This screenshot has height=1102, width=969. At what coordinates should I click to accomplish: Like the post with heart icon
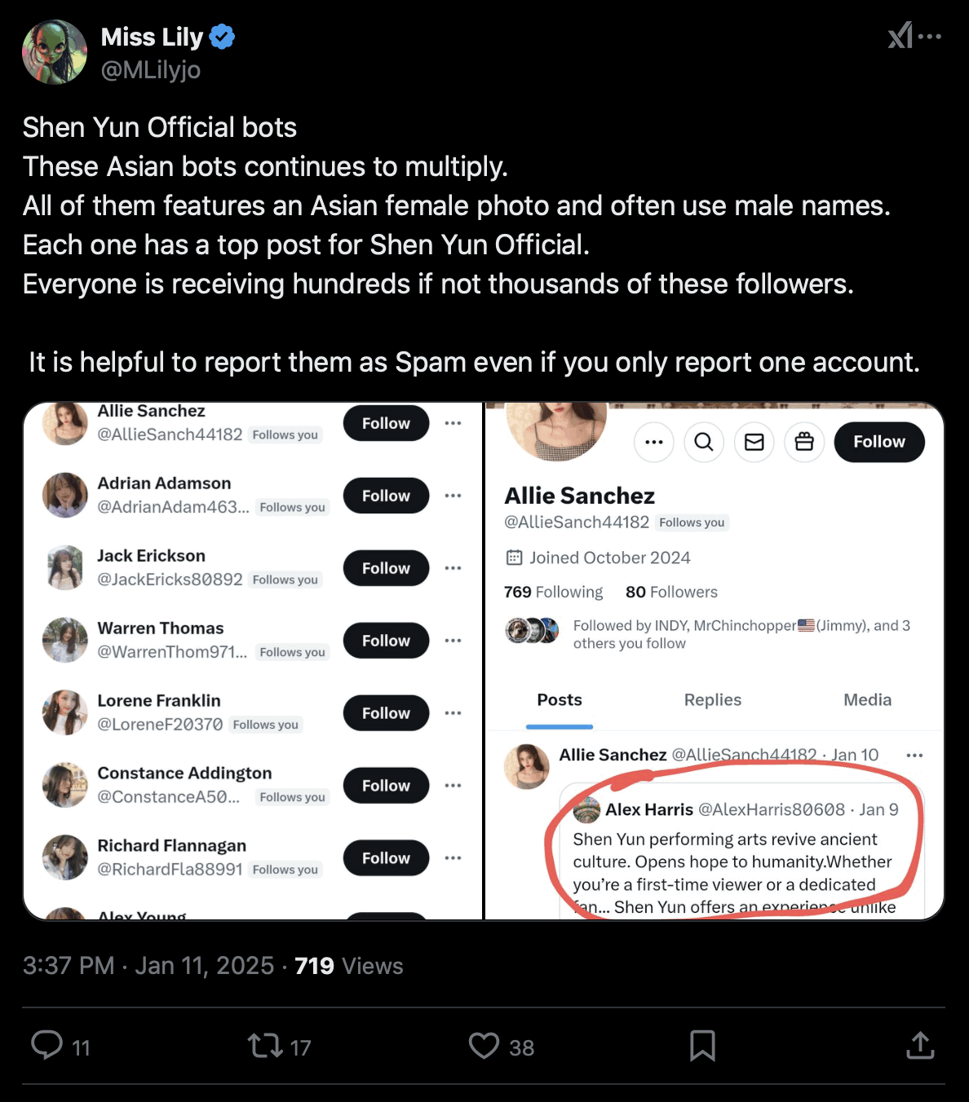[484, 1046]
